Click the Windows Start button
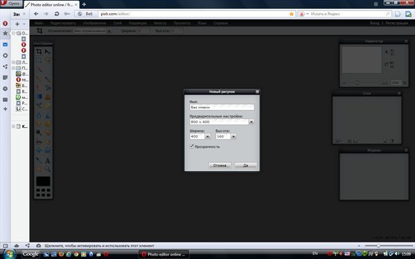The height and width of the screenshot is (259, 415). [9, 254]
